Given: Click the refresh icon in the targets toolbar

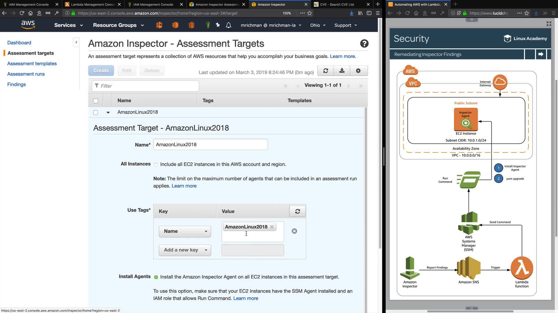Looking at the screenshot, I should [325, 71].
